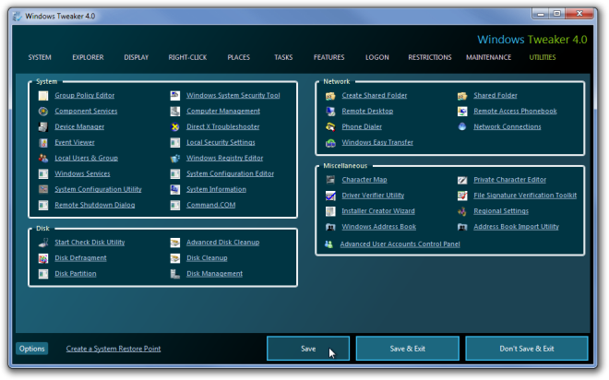
Task: Switch to the LOGON tab
Action: click(x=377, y=57)
